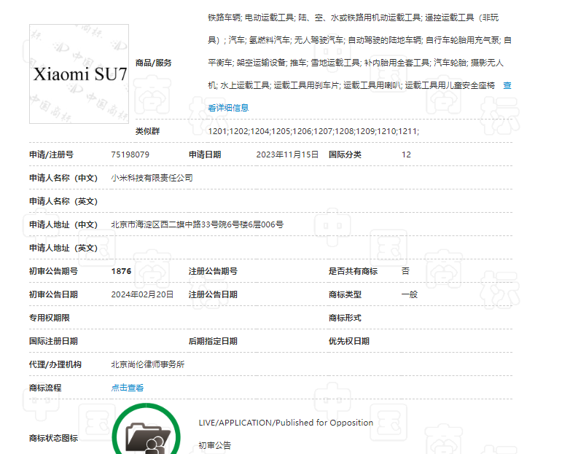Screen dimensions: 562x454
Task: Click the 商标状态图标 label
Action: pyautogui.click(x=53, y=438)
